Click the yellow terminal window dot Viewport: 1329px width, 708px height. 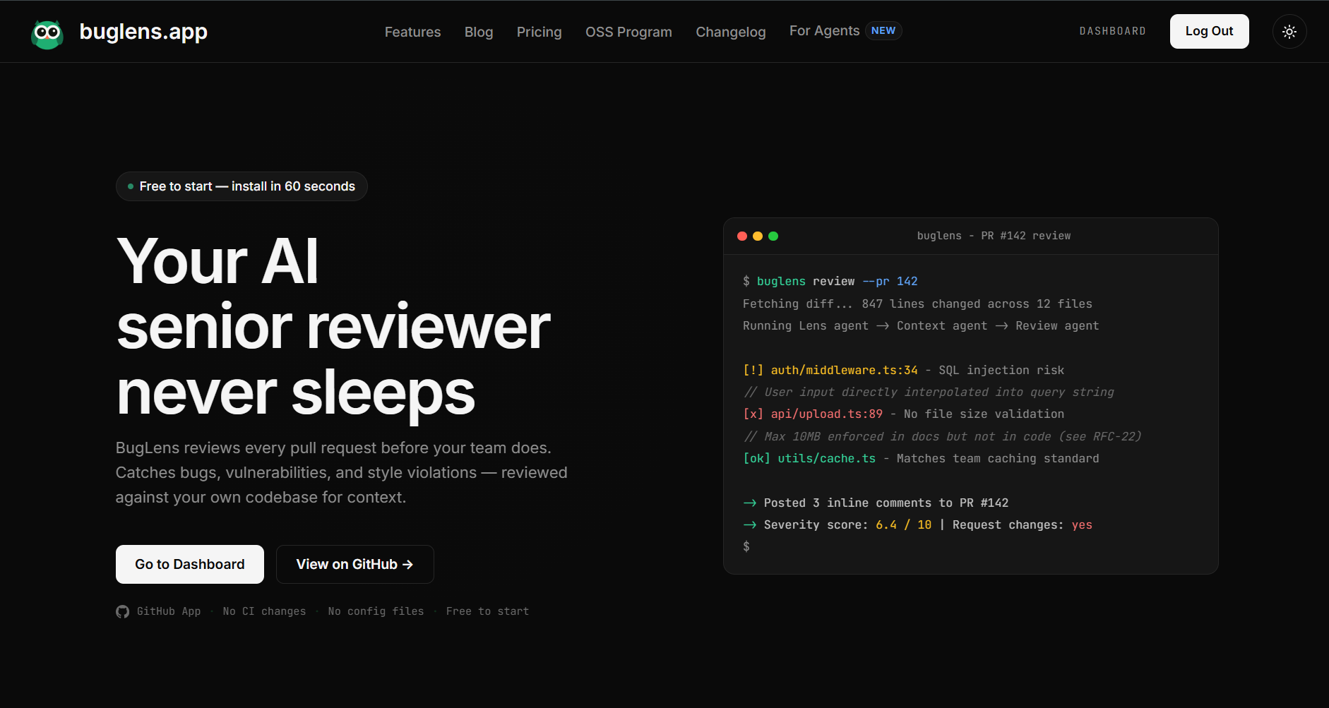tap(758, 236)
